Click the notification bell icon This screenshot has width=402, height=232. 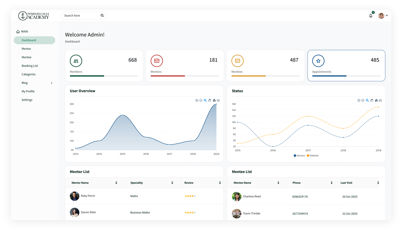point(371,16)
